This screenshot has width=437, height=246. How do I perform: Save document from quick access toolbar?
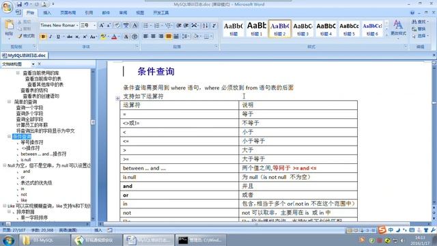tap(19, 4)
